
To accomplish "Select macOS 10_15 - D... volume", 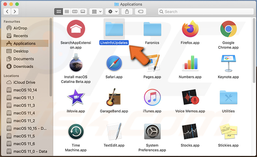I will (25, 129).
